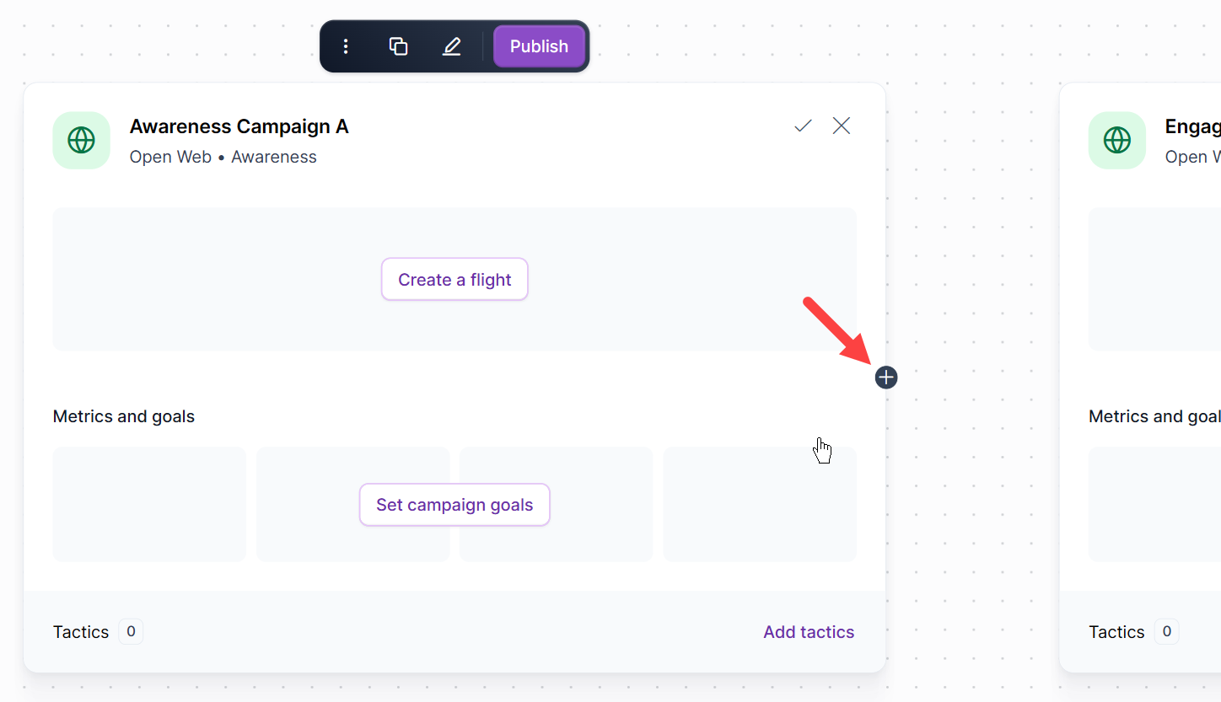1221x702 pixels.
Task: Click the Awareness Campaign A globe icon
Action: (81, 141)
